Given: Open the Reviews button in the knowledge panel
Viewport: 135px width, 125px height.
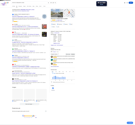Looking at the screenshot, I should click(66, 24).
